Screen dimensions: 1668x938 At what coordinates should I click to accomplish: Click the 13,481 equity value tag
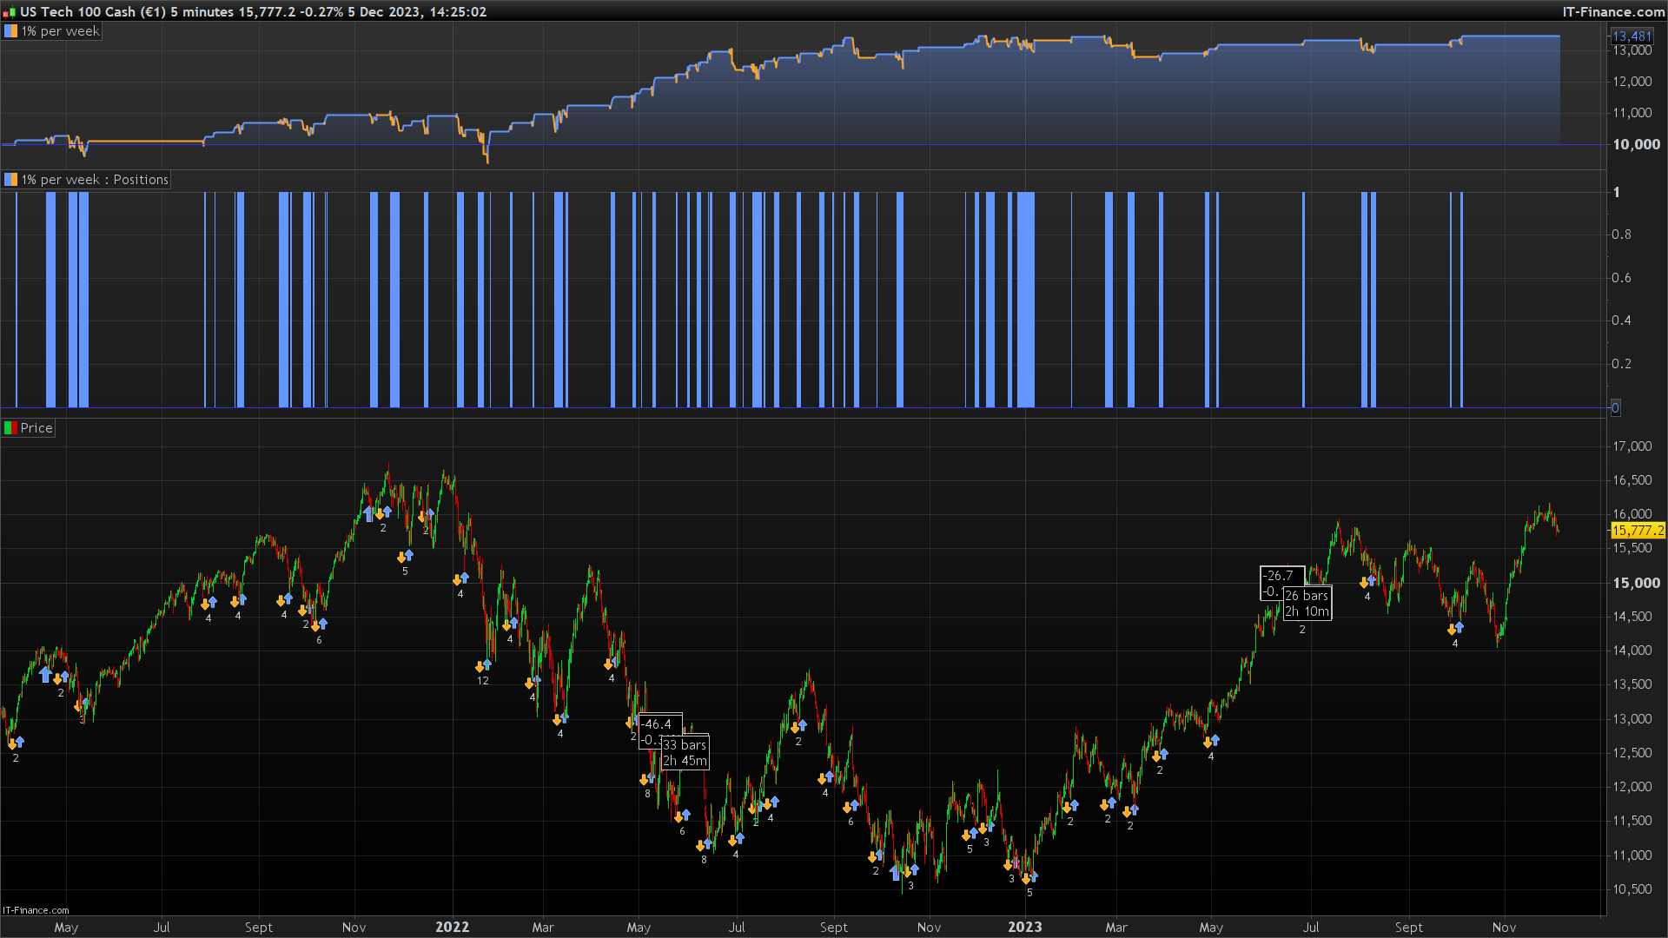pos(1632,36)
